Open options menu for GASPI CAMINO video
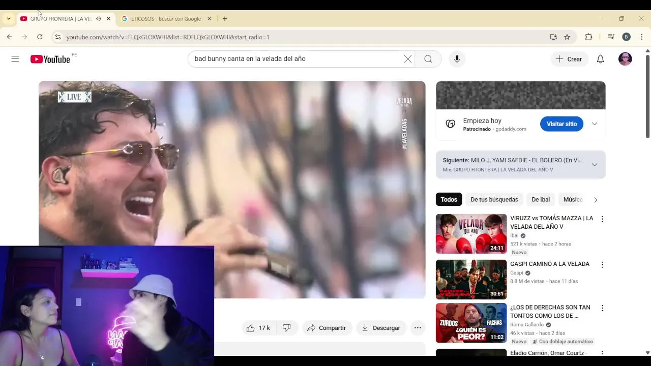Viewport: 651px width, 366px height. click(602, 265)
